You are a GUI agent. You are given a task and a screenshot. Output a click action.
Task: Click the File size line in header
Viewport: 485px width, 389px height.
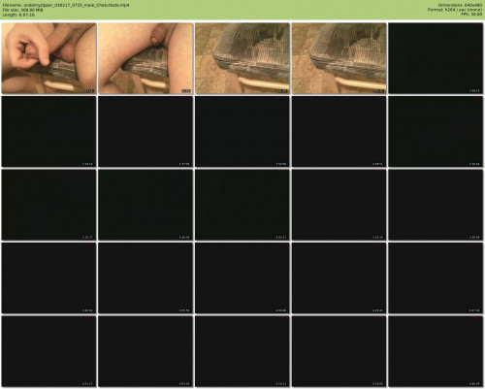tap(22, 10)
